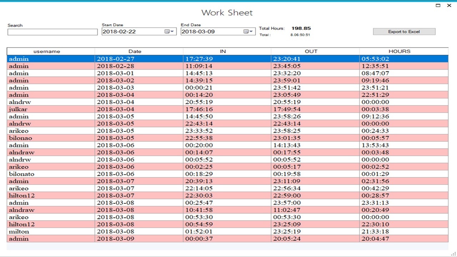
Task: Maximize the Work Sheet window
Action: click(x=438, y=5)
